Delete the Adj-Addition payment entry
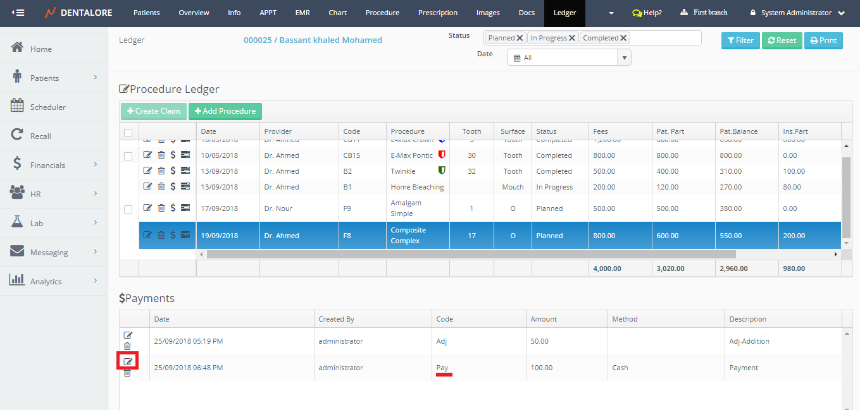 click(127, 346)
